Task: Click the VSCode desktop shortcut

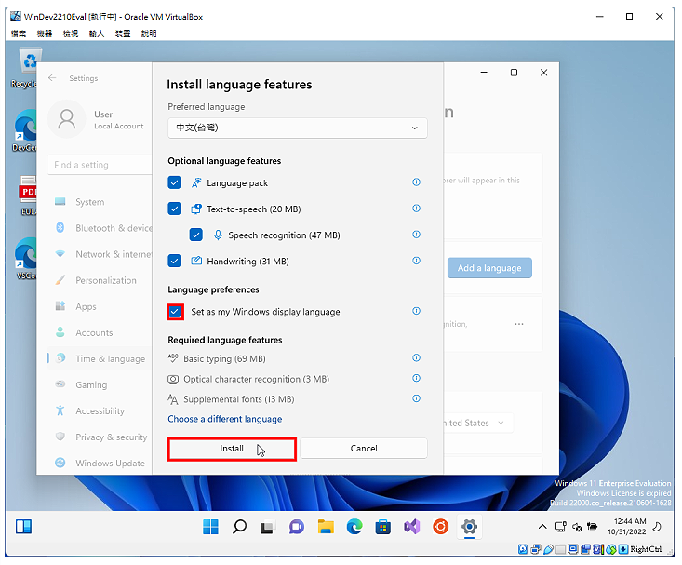Action: tap(26, 259)
